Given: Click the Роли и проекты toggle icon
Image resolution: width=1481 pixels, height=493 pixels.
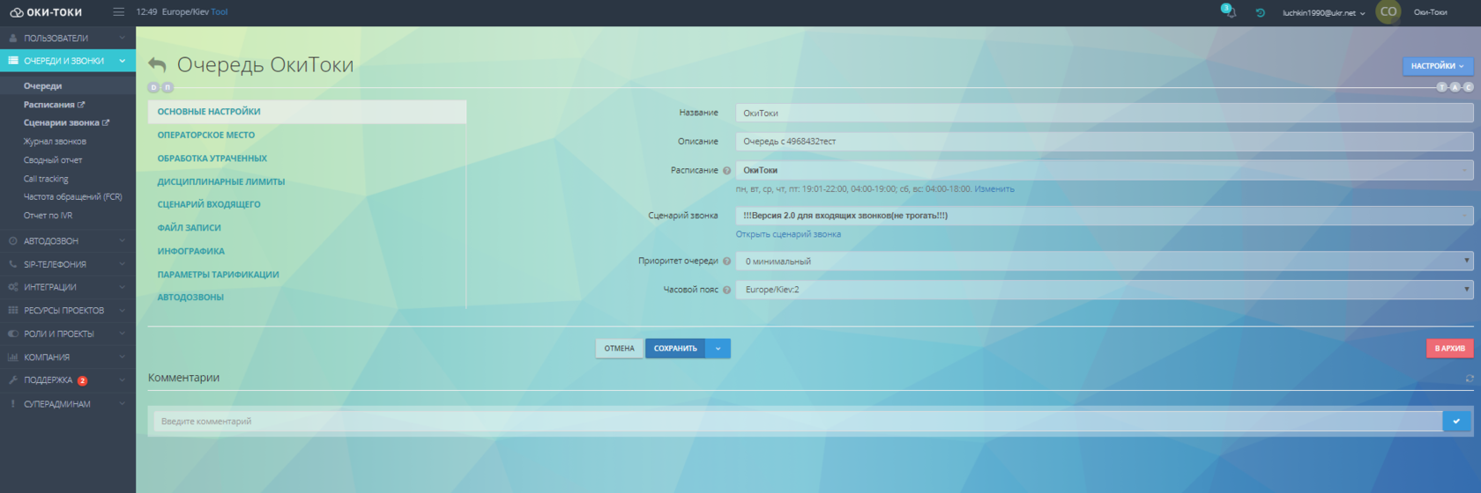Looking at the screenshot, I should [13, 335].
